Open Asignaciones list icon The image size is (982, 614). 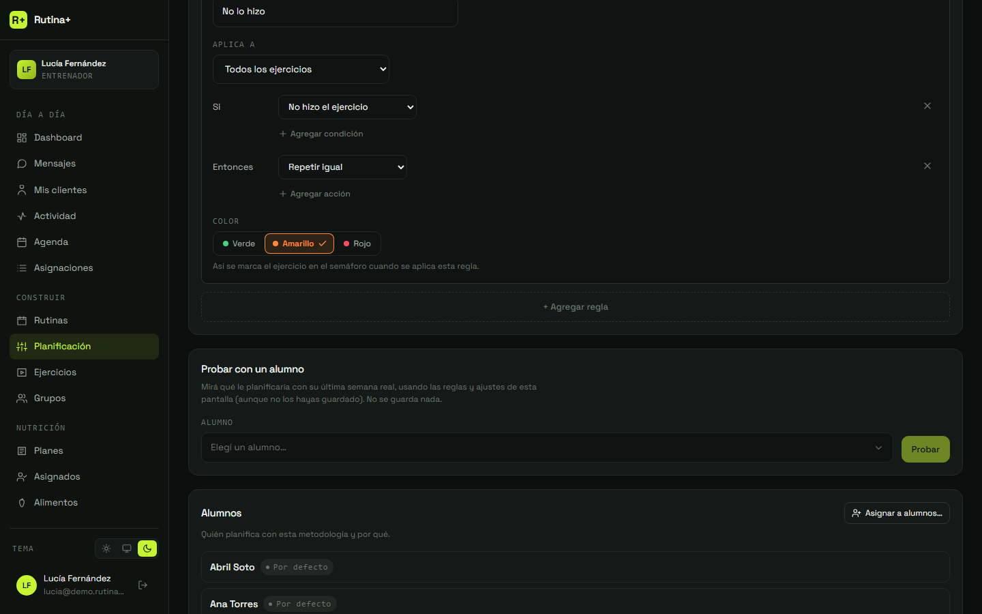point(22,268)
